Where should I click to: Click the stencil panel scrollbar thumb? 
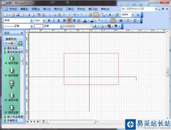pos(22,61)
